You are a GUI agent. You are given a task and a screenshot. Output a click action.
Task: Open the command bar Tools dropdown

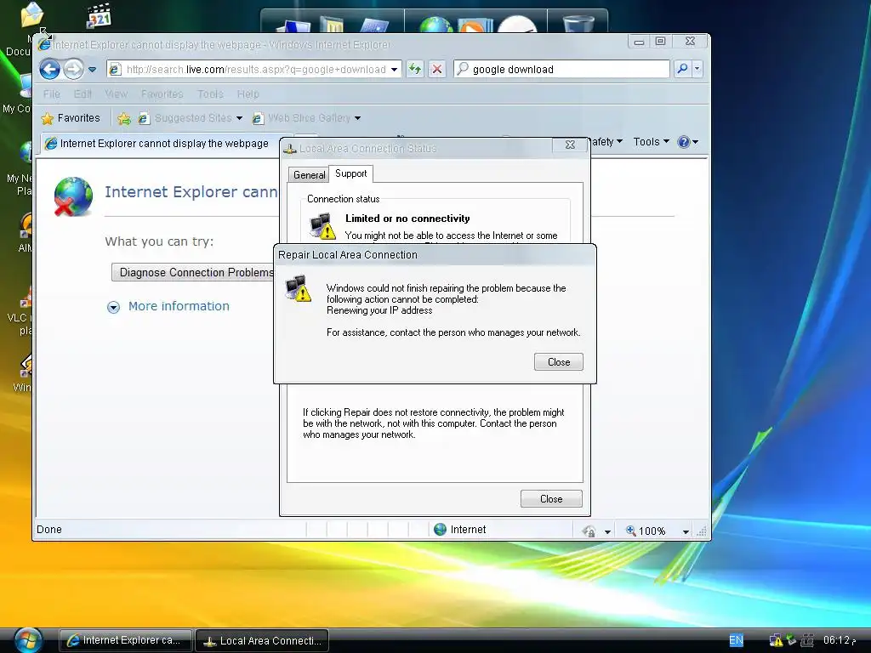651,142
